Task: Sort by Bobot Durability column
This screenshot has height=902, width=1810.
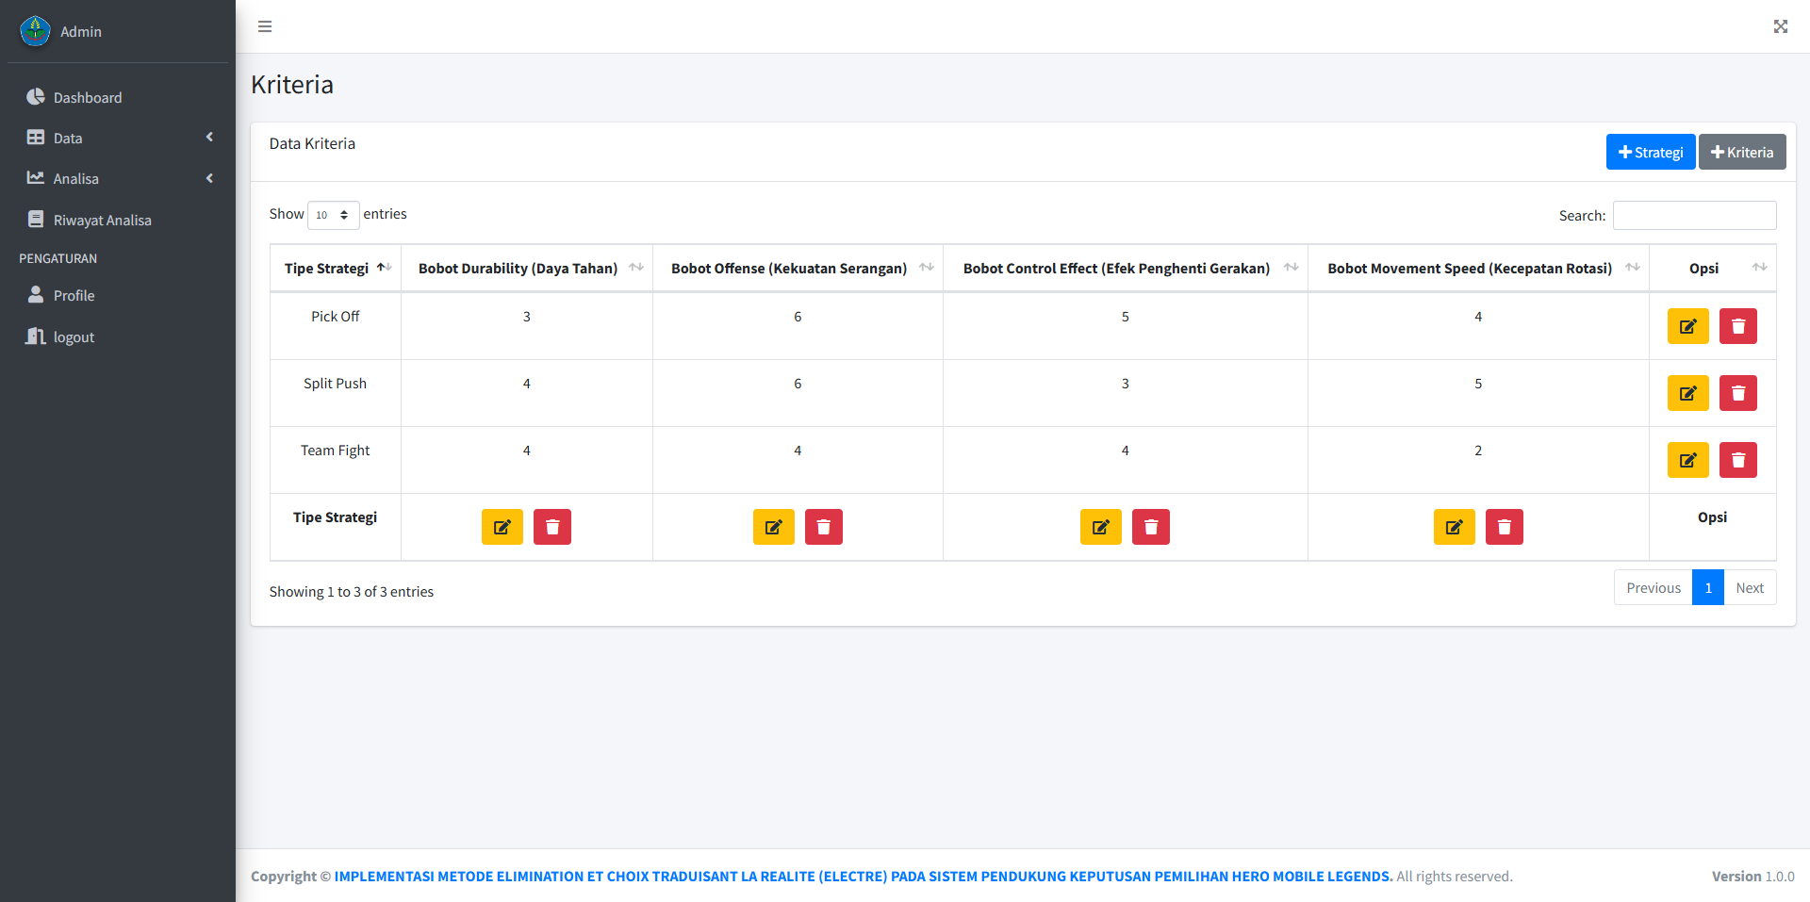Action: pos(527,269)
